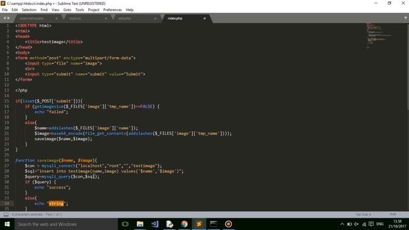
Task: Click the unsaved dot on index.php tab
Action: tap(204, 19)
